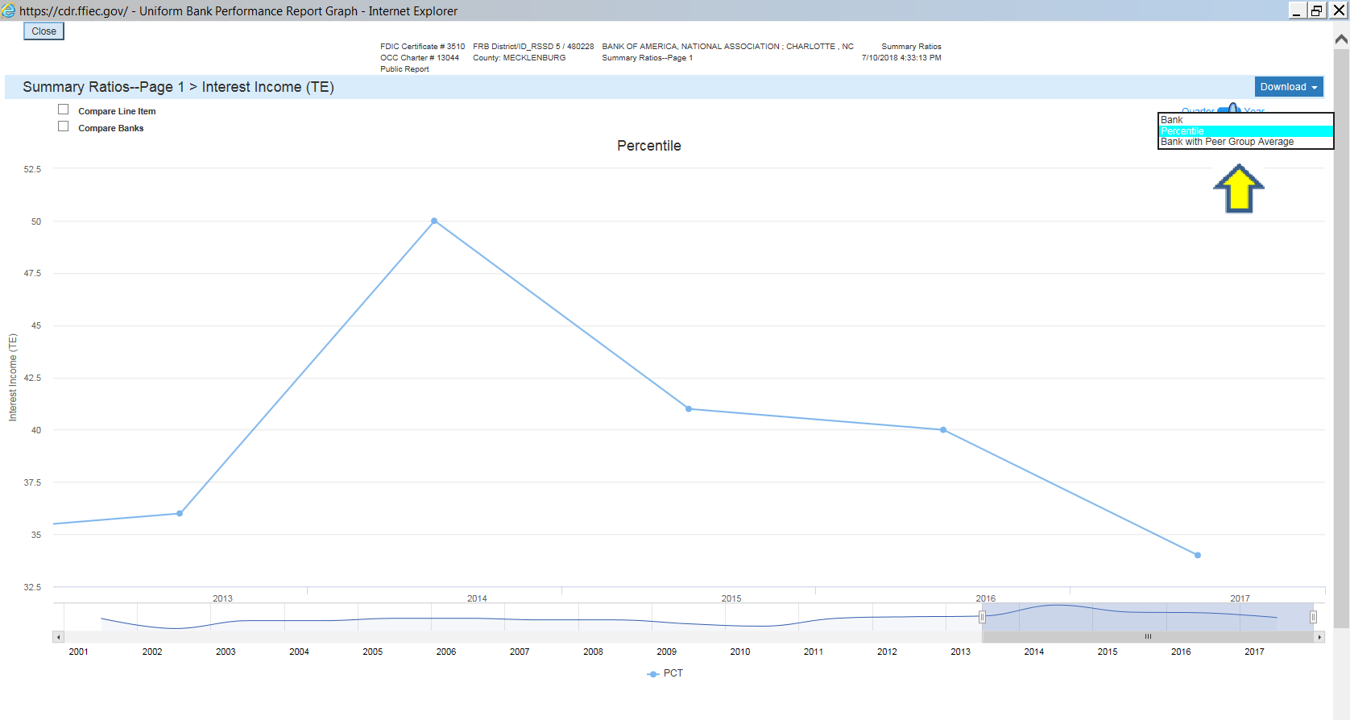Viewport: 1350px width, 720px height.
Task: Click the left range handle on the navigator
Action: click(x=982, y=617)
